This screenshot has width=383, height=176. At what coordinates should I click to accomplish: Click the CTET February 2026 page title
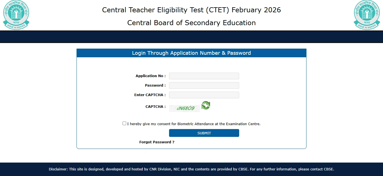coord(191,10)
